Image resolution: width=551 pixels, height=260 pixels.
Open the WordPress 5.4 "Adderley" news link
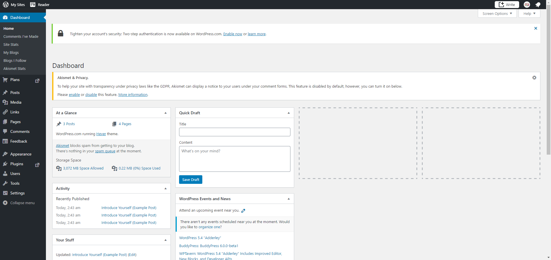pyautogui.click(x=200, y=238)
